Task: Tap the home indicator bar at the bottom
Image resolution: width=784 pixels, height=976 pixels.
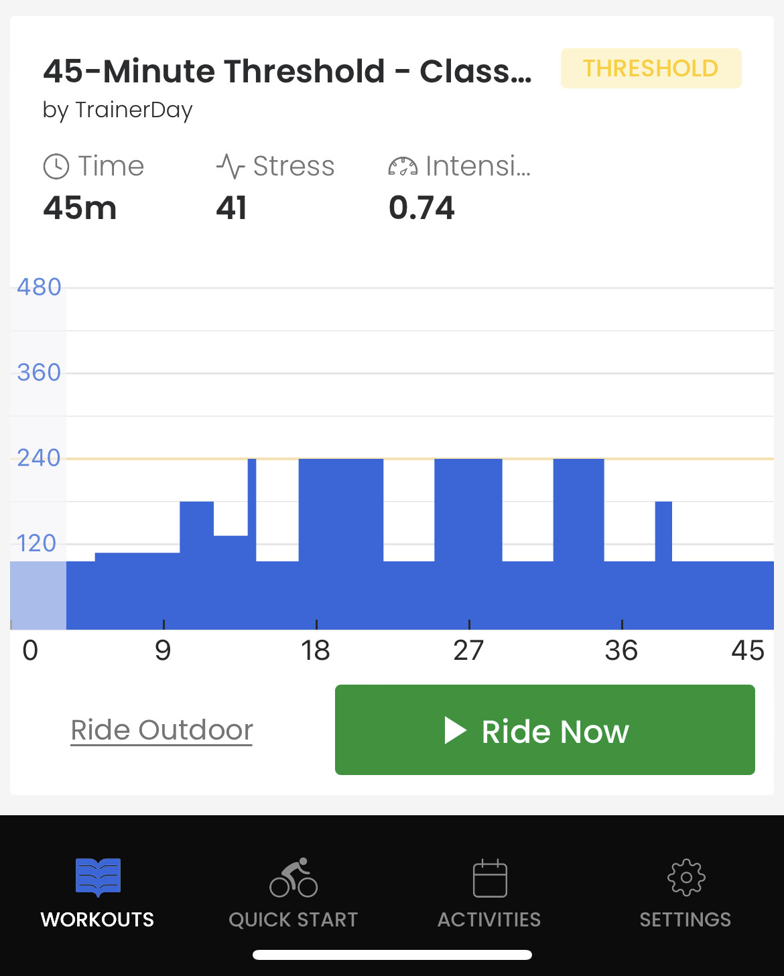Action: tap(392, 955)
